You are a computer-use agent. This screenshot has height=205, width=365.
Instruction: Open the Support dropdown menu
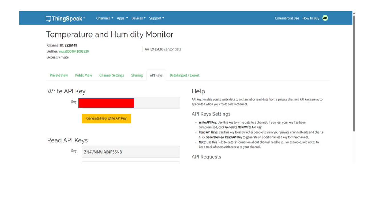coord(157,18)
